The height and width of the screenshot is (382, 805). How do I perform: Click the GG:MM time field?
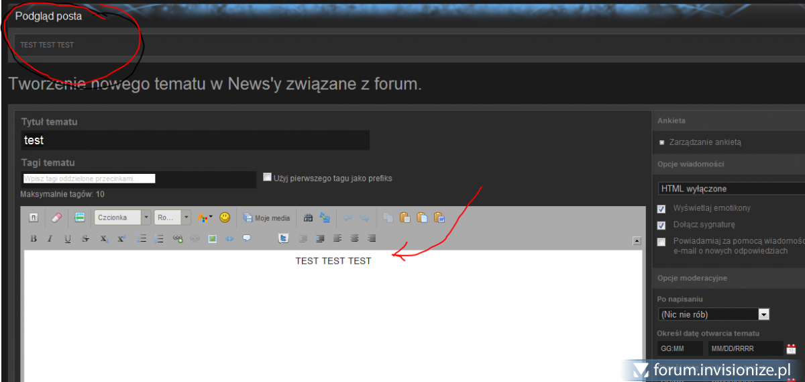click(x=680, y=348)
